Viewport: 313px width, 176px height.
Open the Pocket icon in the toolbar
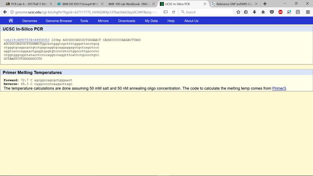(272, 12)
